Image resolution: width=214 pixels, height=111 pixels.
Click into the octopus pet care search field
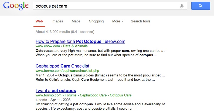coord(106,6)
